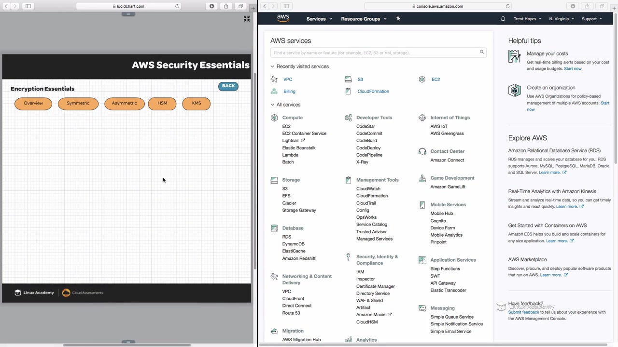This screenshot has width=618, height=347.
Task: Click the search magnifier in AWS services box
Action: pyautogui.click(x=481, y=52)
